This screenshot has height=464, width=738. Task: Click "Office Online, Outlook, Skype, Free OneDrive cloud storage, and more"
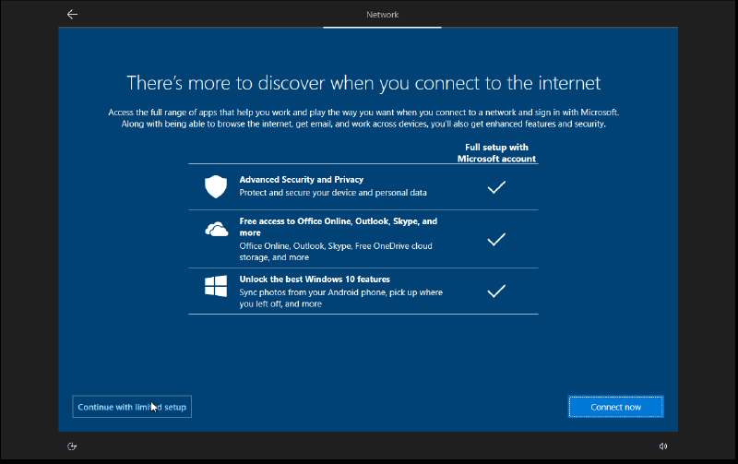click(336, 251)
